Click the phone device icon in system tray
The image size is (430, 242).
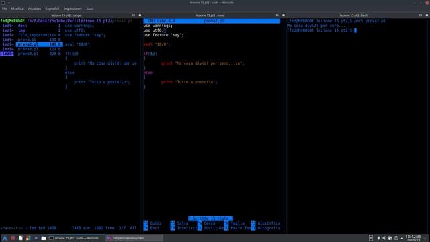[371, 238]
